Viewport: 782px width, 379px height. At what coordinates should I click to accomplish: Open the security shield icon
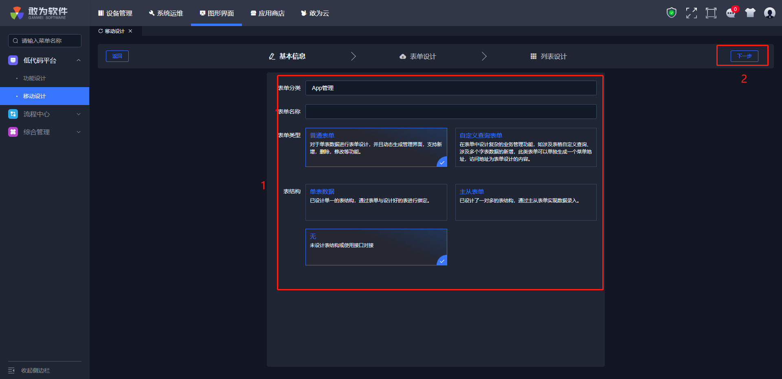pos(671,13)
